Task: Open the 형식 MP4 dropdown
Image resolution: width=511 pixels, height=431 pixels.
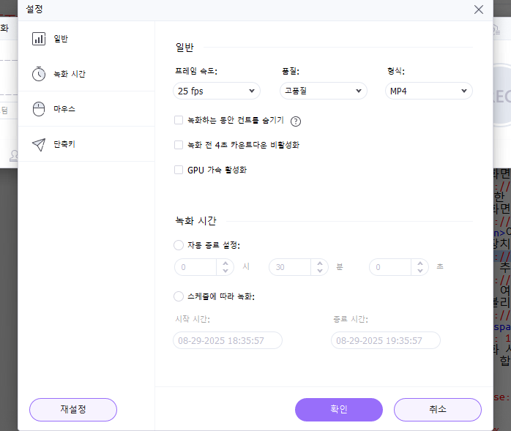Action: click(x=429, y=91)
